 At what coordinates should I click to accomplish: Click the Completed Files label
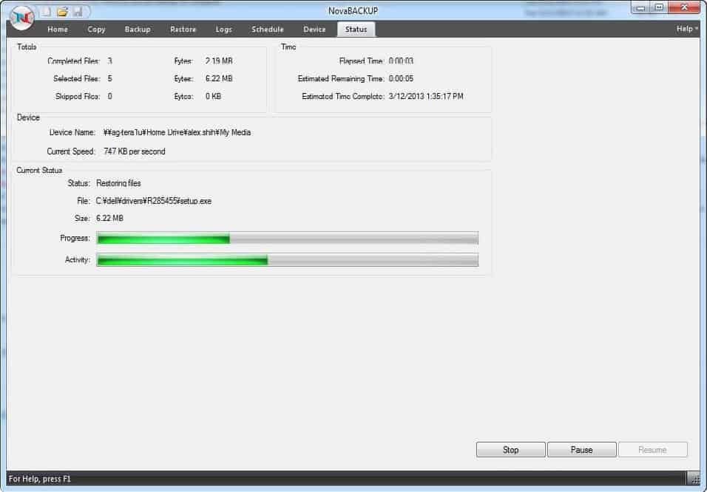tap(73, 61)
